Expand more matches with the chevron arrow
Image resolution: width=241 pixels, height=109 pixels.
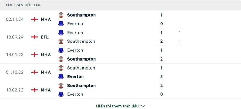pyautogui.click(x=143, y=106)
